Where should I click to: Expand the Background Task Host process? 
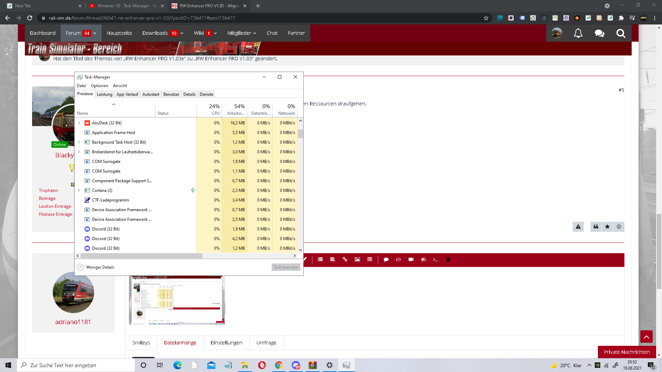(x=79, y=142)
